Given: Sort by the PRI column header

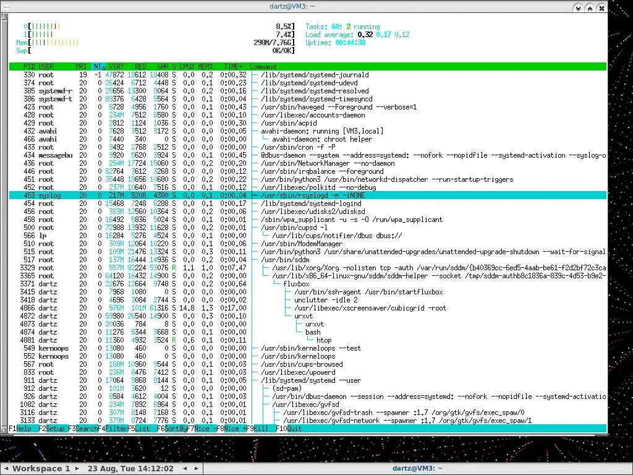Looking at the screenshot, I should coord(81,67).
